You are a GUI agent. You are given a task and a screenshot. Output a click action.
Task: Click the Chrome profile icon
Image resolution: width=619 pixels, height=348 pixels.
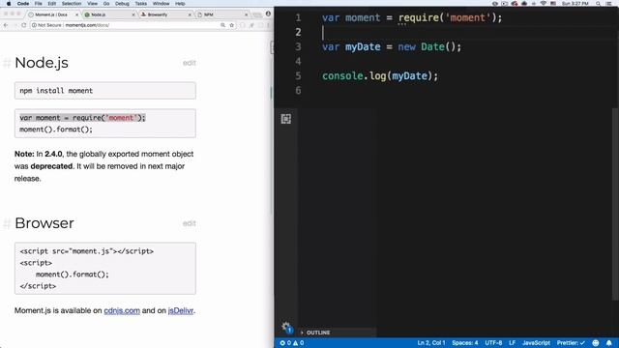pos(268,14)
